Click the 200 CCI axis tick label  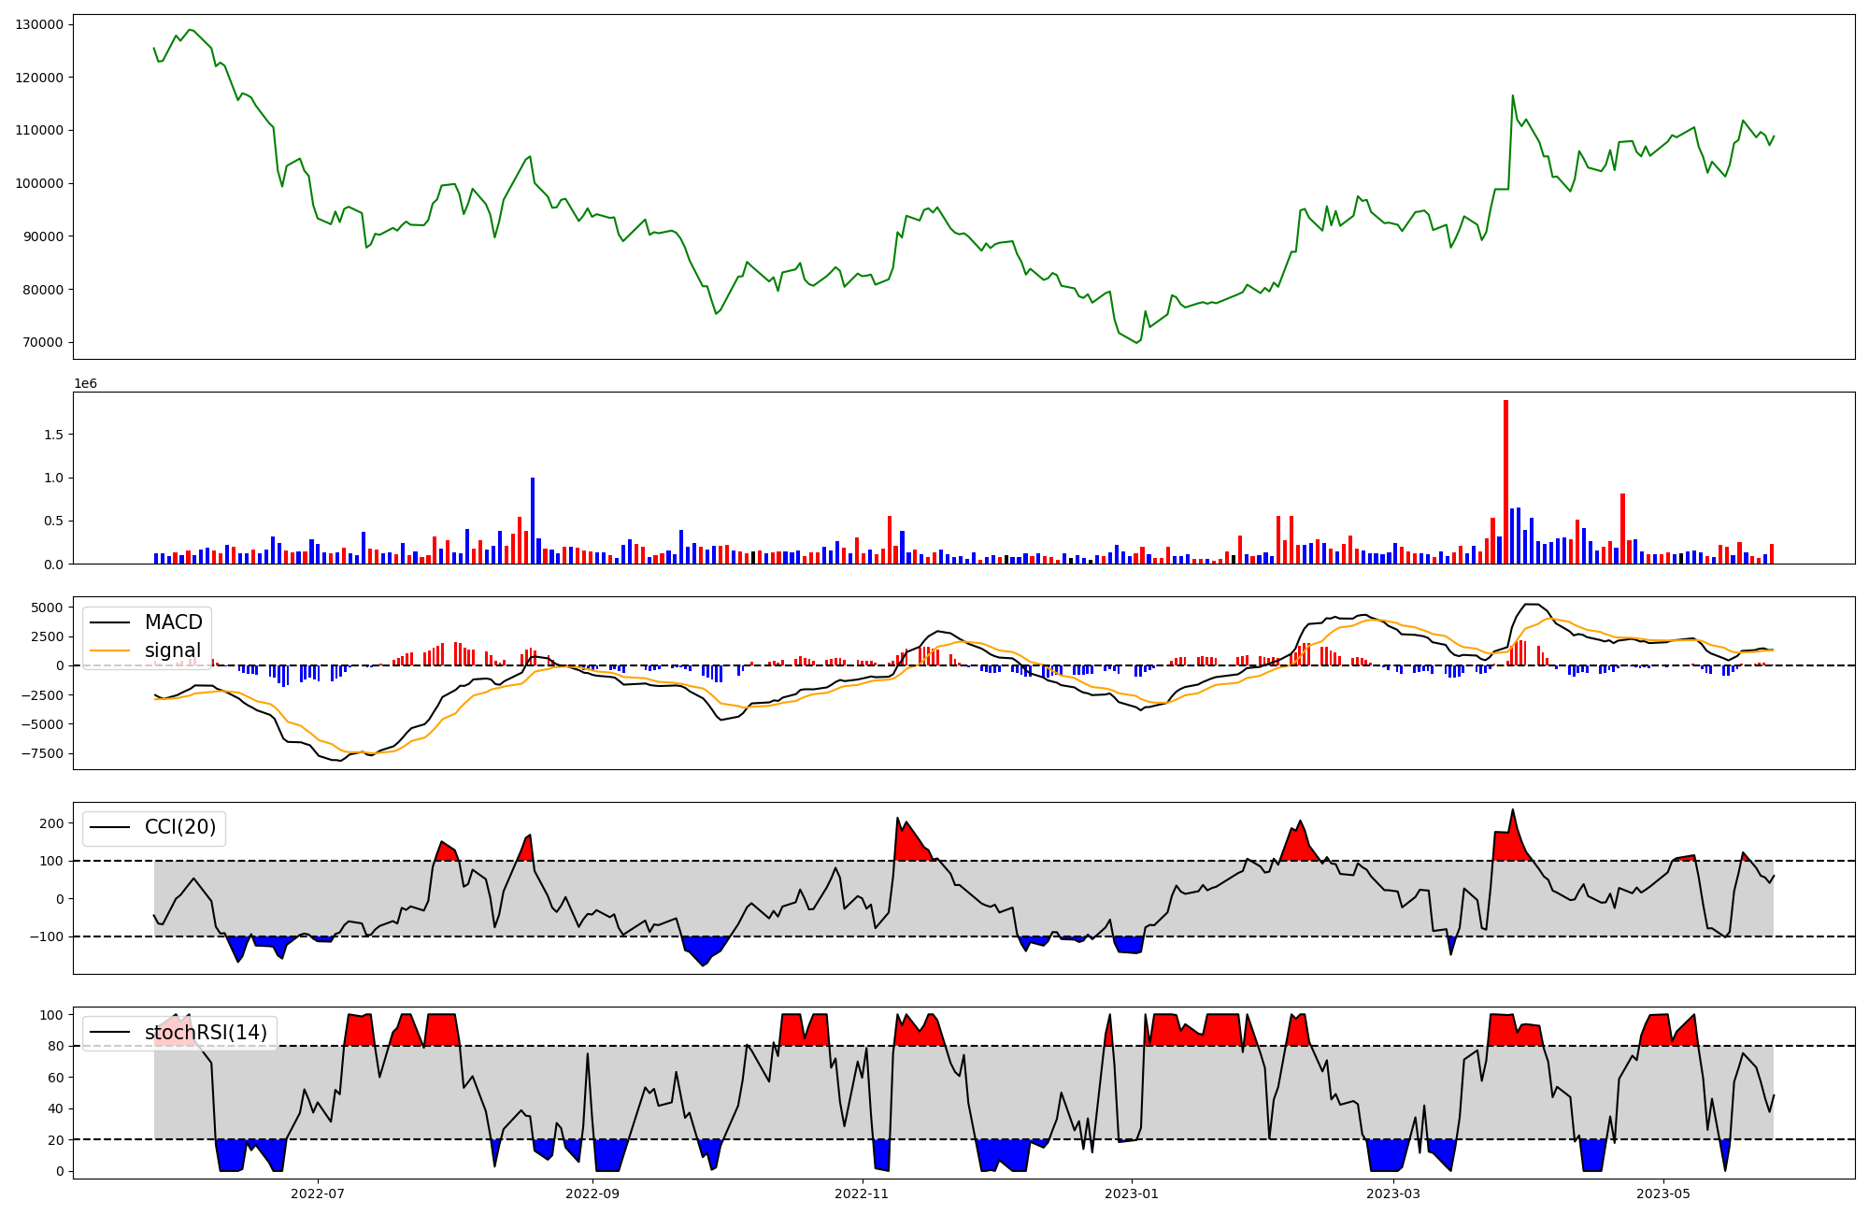[x=52, y=823]
